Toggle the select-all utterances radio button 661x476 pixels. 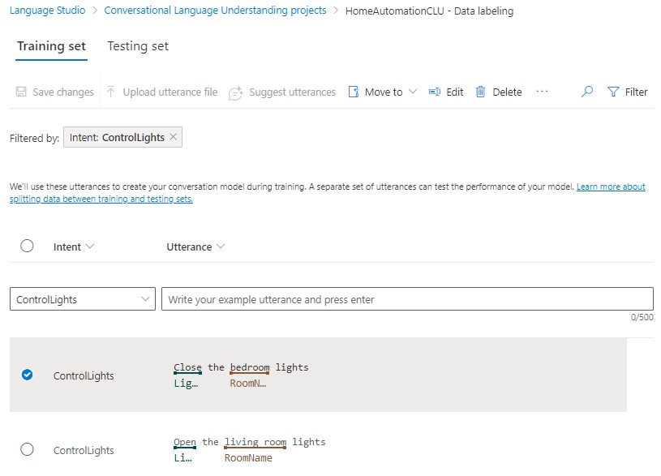27,247
